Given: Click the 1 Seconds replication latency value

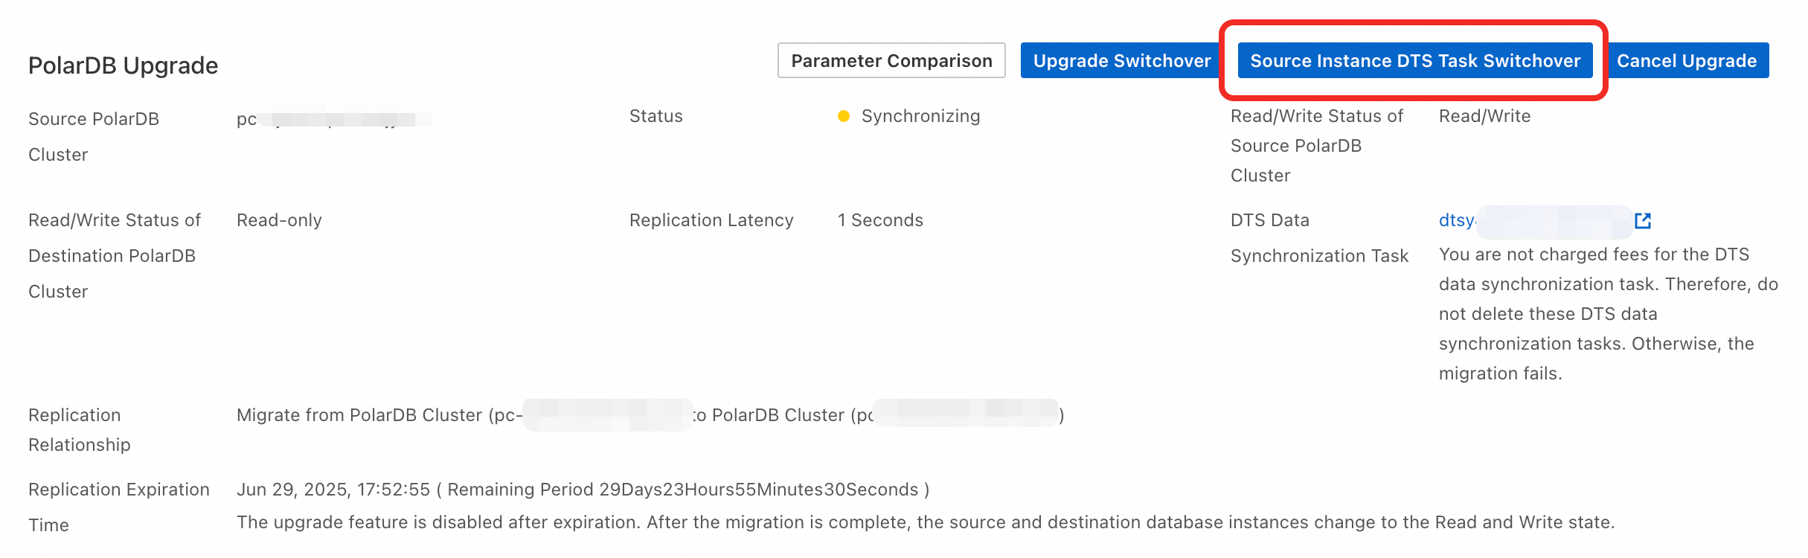Looking at the screenshot, I should [x=880, y=220].
